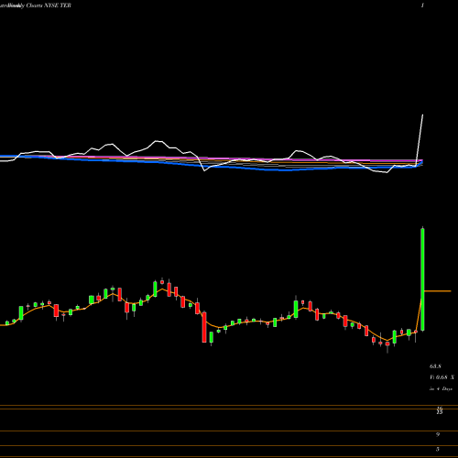458x458 pixels.
Task: Click the axis label 9
Action: coord(438,434)
